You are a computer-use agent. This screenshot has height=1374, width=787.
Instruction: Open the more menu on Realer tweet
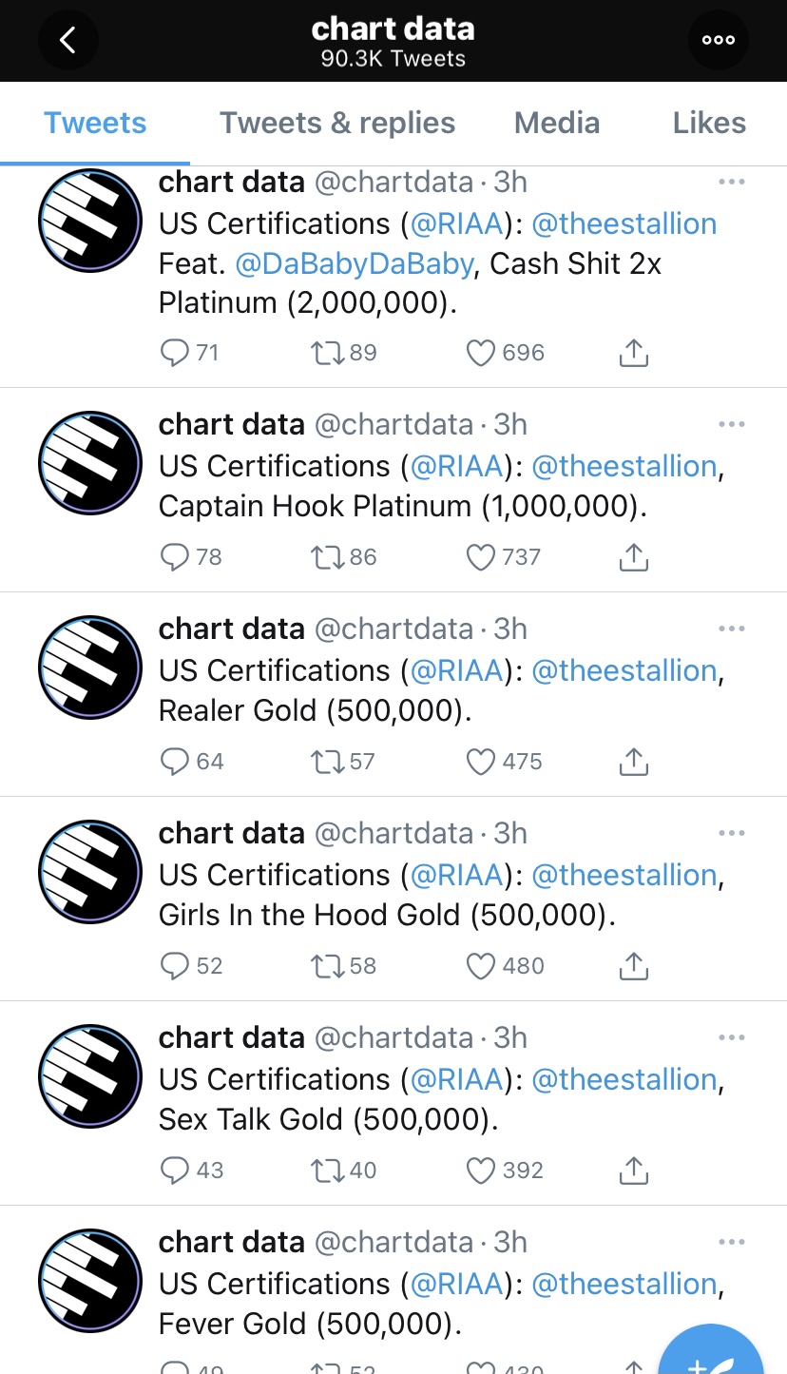[x=732, y=629]
